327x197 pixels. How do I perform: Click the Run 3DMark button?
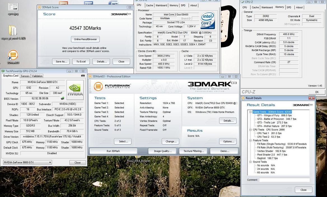click(113, 151)
